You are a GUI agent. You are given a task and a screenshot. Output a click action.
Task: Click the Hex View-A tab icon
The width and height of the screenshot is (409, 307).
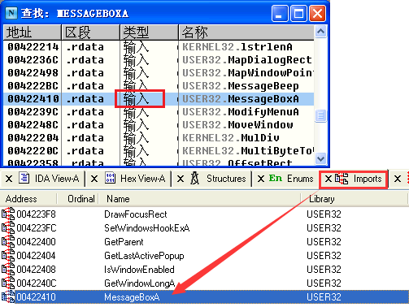[x=110, y=179]
